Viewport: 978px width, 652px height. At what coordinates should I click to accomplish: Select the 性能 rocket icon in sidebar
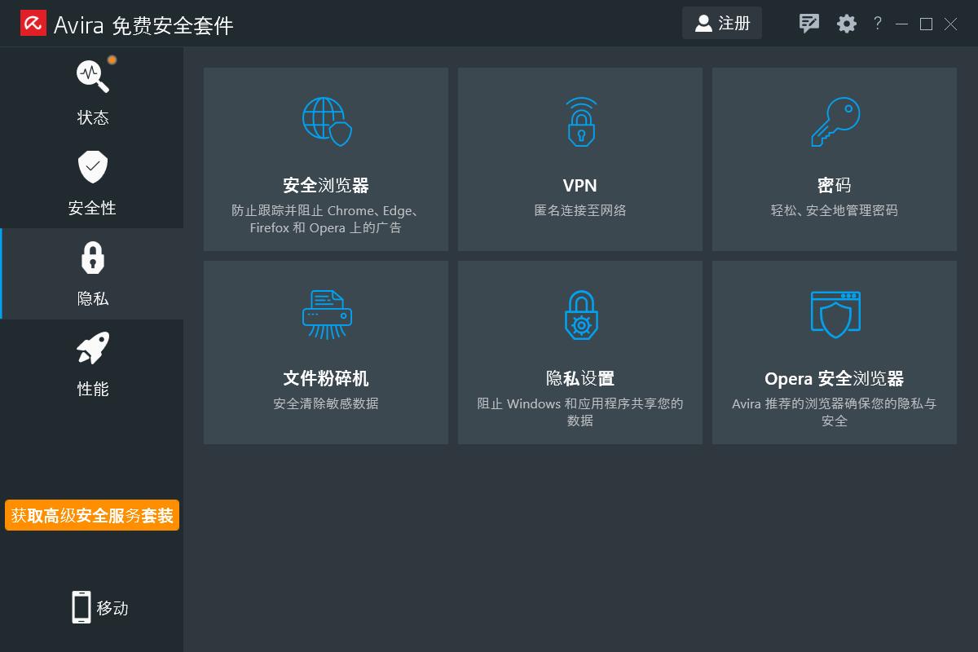coord(92,347)
